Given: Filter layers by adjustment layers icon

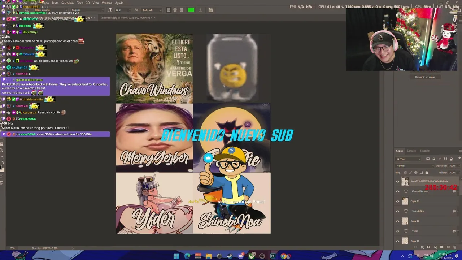Looking at the screenshot, I should point(434,159).
